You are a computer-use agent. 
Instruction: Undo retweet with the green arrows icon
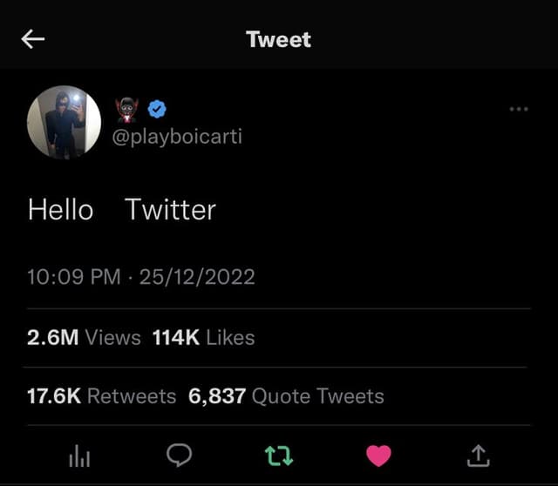point(278,456)
